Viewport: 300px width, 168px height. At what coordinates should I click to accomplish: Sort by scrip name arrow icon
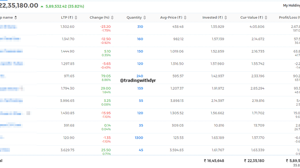[16, 17]
